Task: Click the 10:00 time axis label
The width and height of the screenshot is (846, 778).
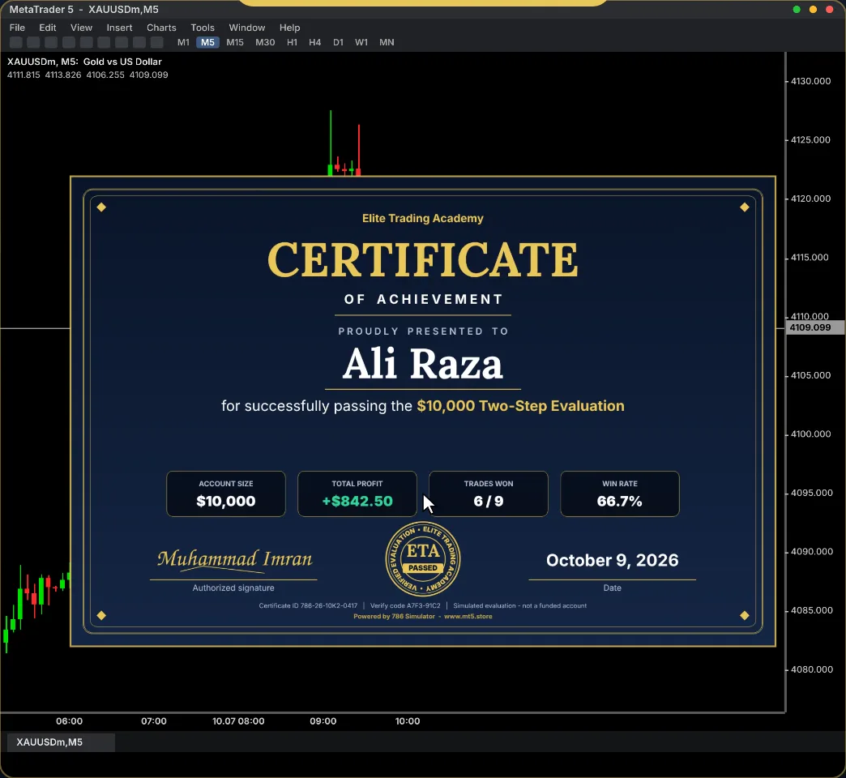Action: [x=408, y=720]
